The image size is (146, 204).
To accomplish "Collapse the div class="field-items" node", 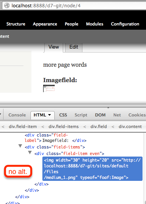I will [20, 146].
